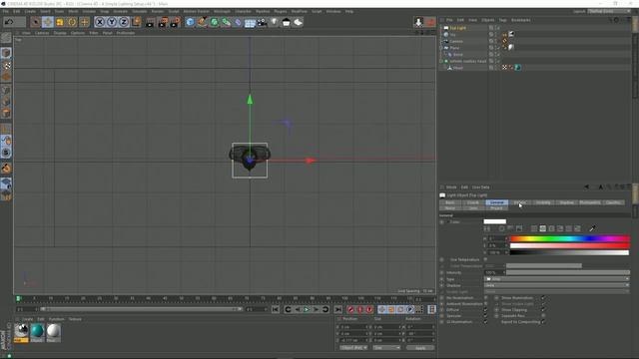Open the Render menu
The height and width of the screenshot is (359, 639).
(x=158, y=11)
